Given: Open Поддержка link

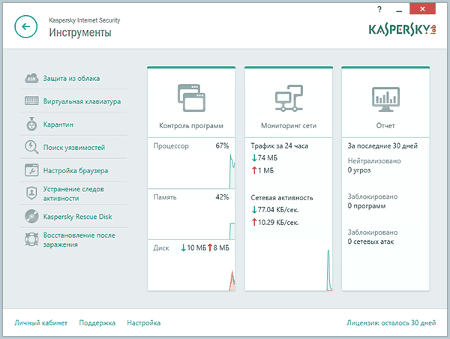Looking at the screenshot, I should tap(97, 323).
